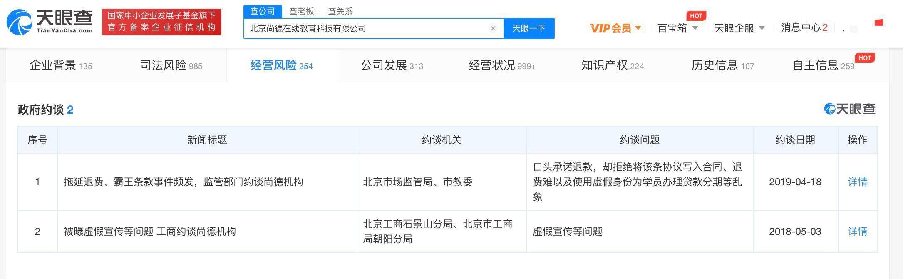Click the HOT badge above 百宝箱

pyautogui.click(x=696, y=16)
